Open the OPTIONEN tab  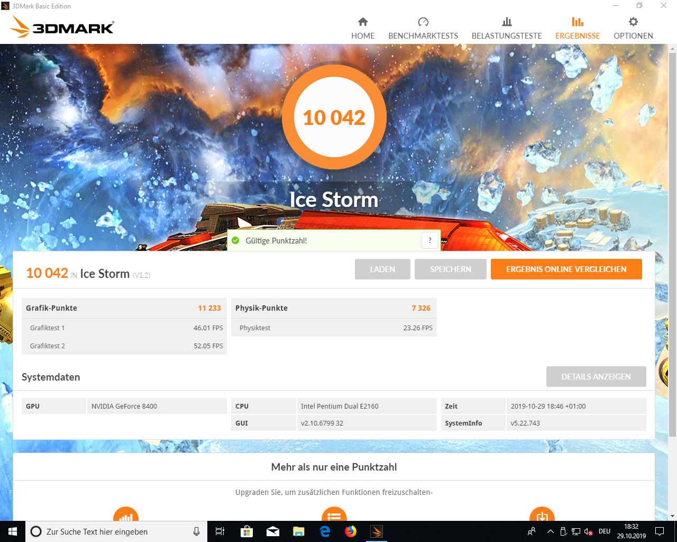tap(633, 29)
